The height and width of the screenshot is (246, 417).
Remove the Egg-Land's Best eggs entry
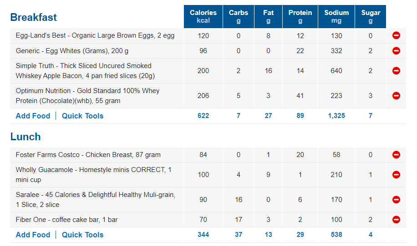point(396,36)
